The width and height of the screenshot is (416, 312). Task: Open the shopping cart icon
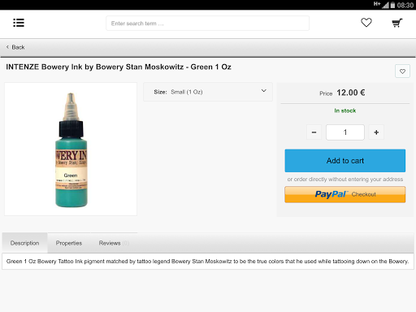[397, 23]
